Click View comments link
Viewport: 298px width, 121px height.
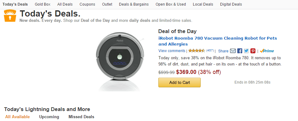[x=172, y=51]
